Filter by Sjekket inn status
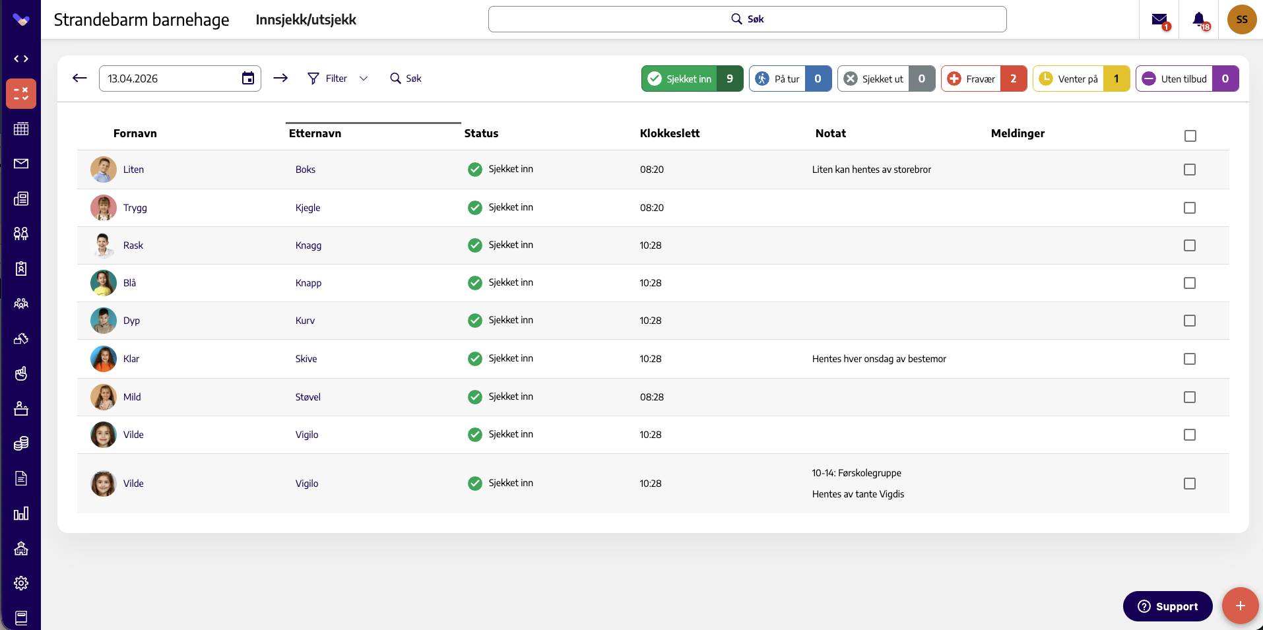Screen dimensions: 1263x630 tap(692, 79)
